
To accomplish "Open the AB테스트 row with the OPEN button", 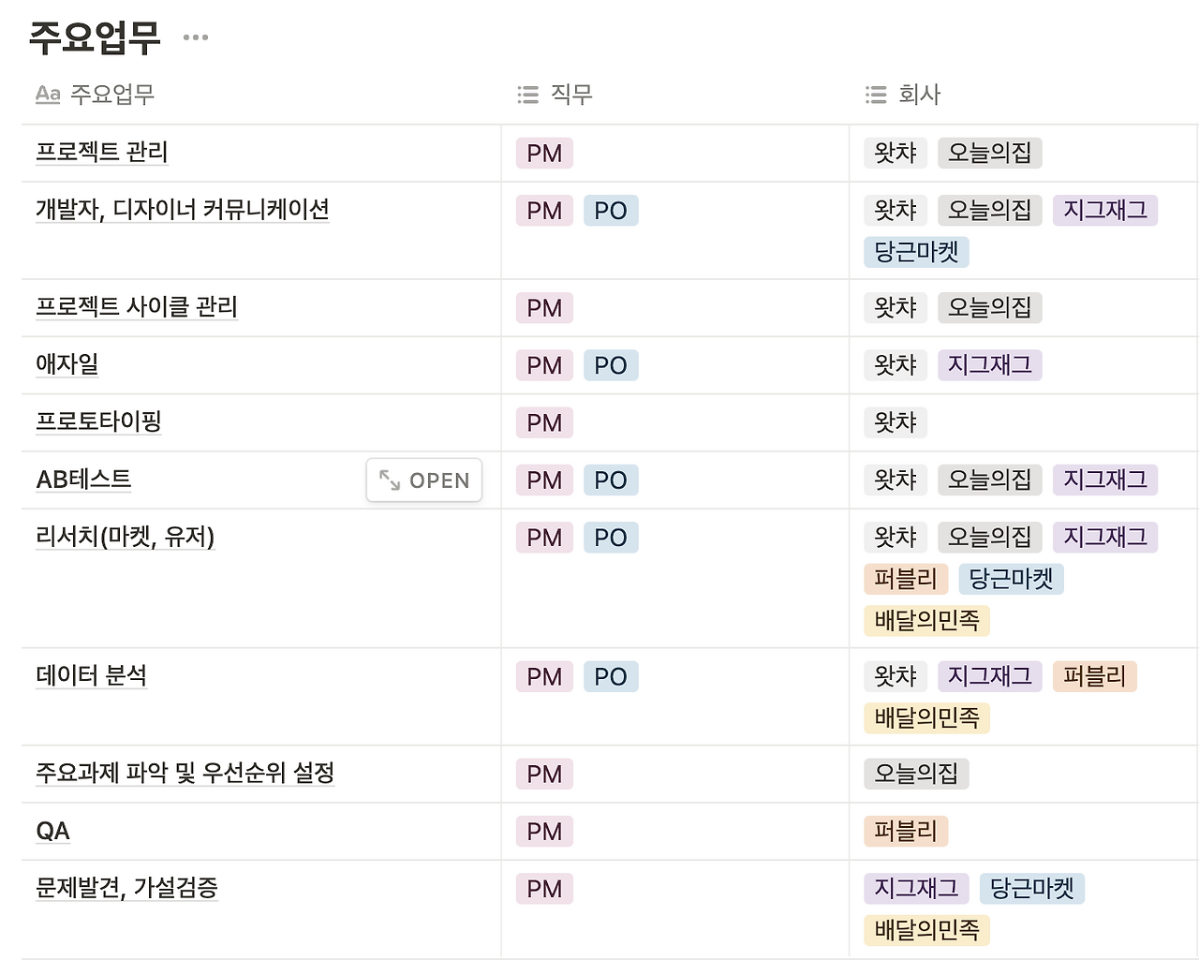I will [423, 480].
